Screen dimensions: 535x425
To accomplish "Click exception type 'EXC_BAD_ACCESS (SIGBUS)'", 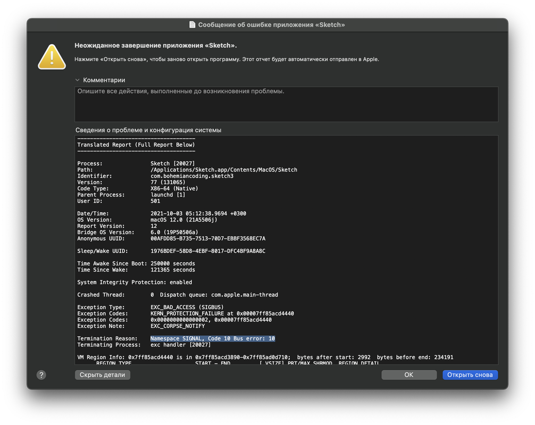I will point(187,308).
